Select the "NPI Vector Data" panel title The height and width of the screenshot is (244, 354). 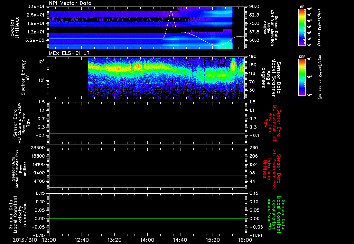coord(71,3)
